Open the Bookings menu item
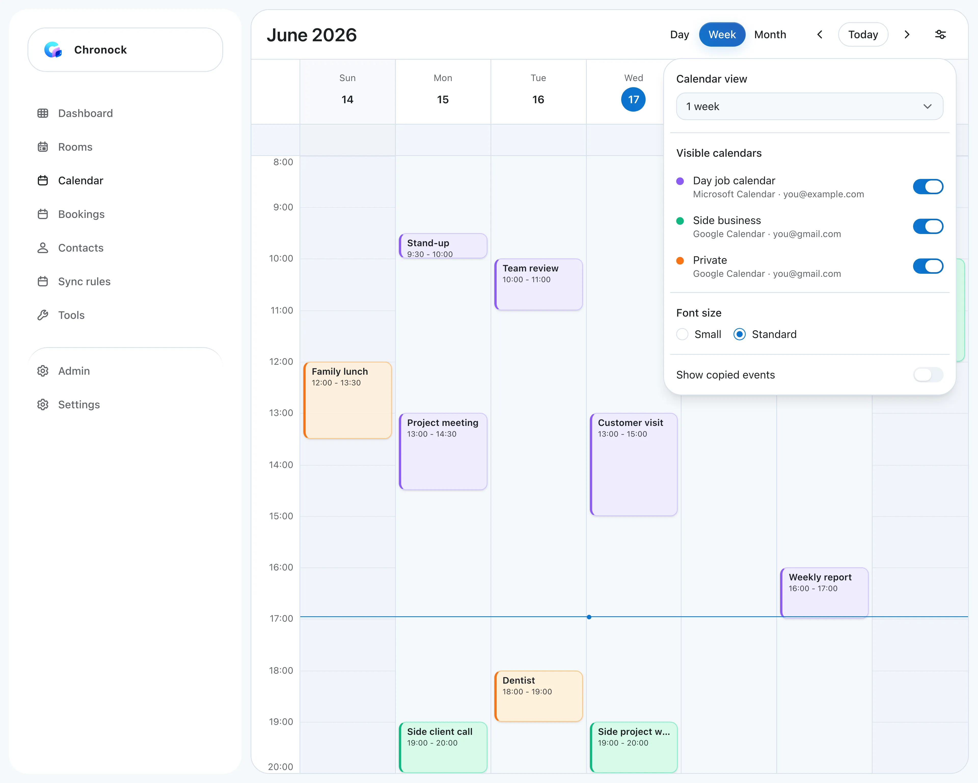Screen dimensions: 978x783 coord(81,214)
